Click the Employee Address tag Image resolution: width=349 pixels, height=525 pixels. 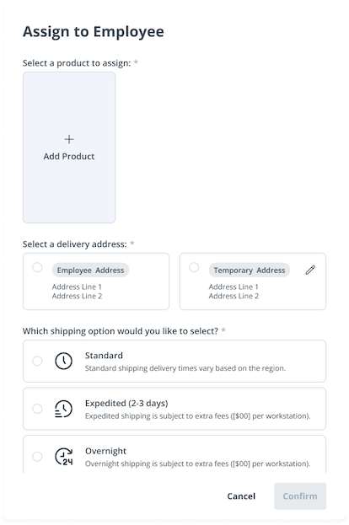pyautogui.click(x=90, y=271)
